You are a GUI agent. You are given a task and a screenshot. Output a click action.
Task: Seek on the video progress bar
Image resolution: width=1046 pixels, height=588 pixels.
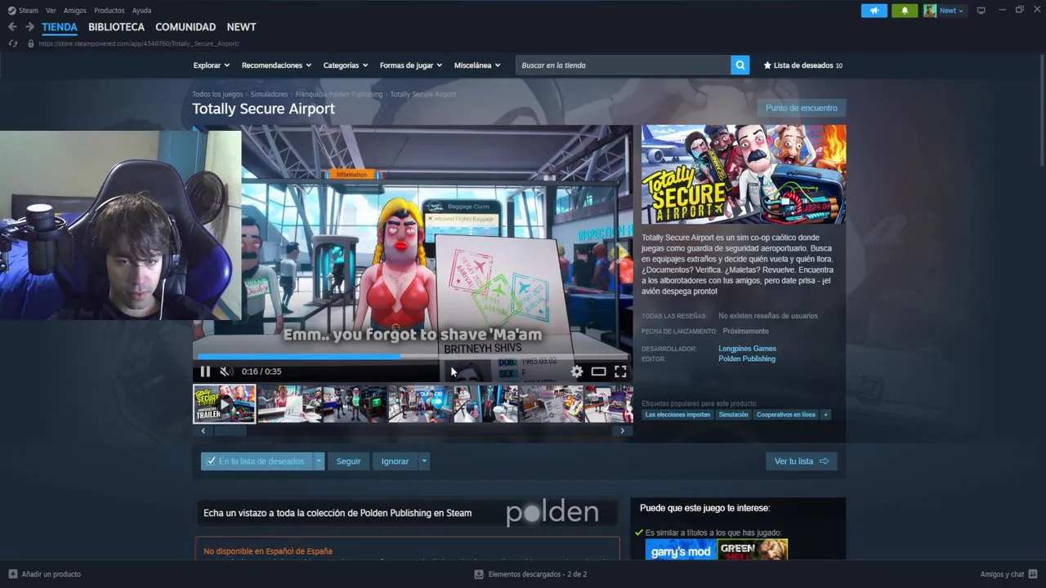413,356
